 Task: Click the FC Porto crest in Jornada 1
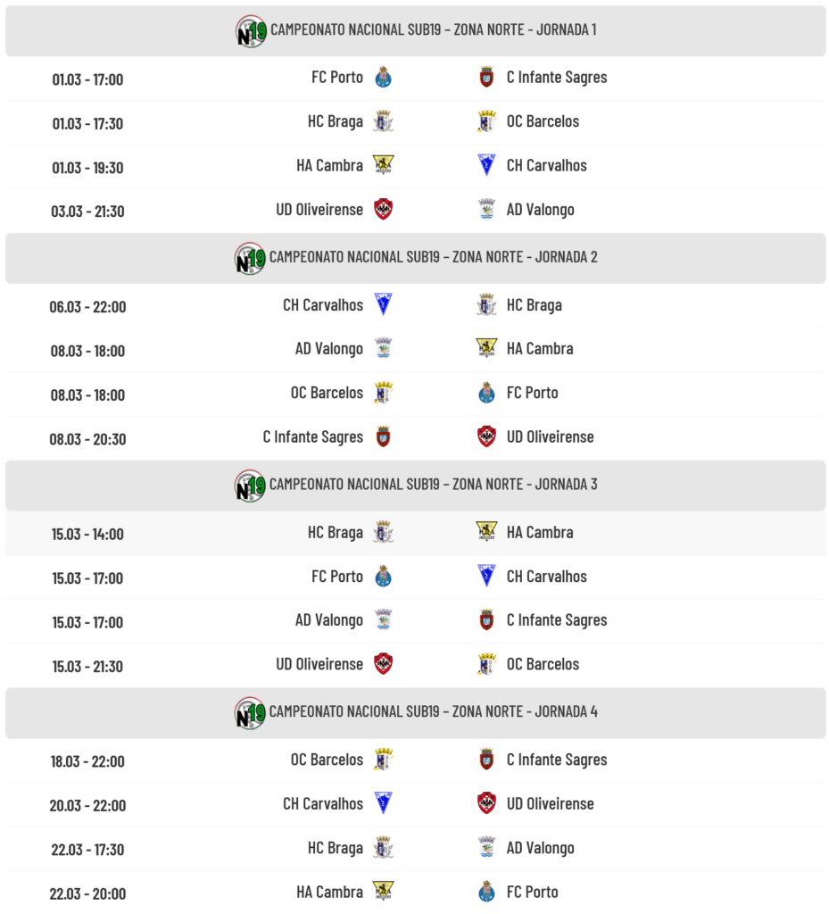pos(384,78)
